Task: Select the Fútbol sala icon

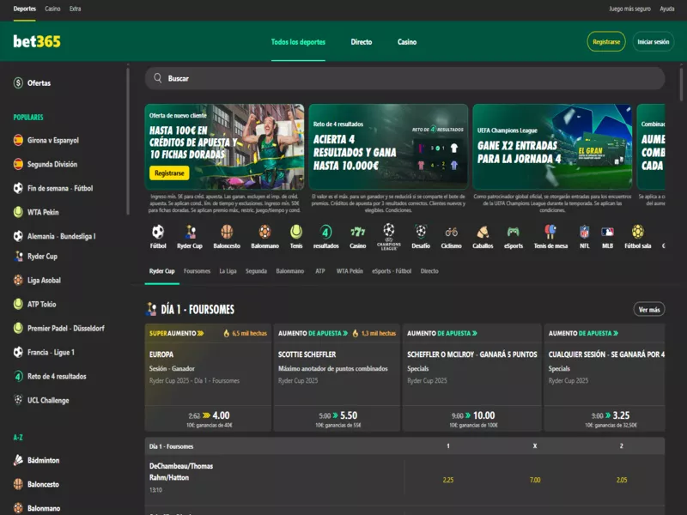Action: coord(637,232)
